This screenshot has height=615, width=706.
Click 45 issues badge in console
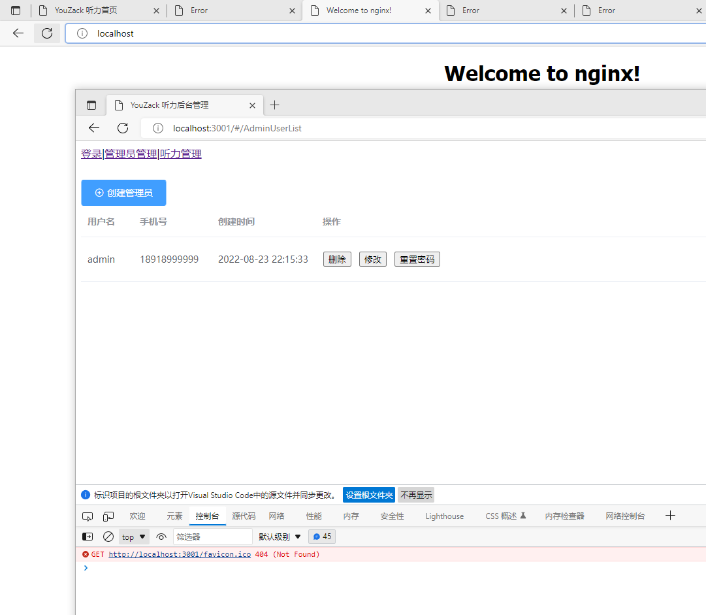tap(322, 537)
